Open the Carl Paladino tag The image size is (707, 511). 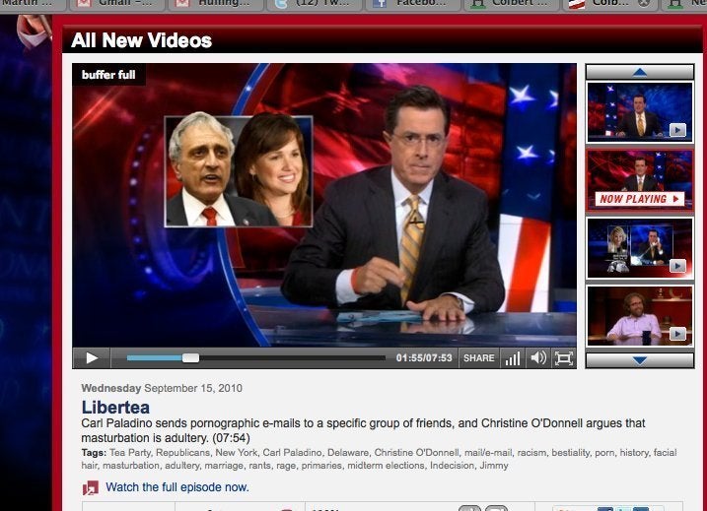click(292, 453)
